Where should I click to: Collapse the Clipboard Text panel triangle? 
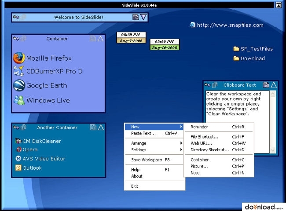(x=274, y=85)
